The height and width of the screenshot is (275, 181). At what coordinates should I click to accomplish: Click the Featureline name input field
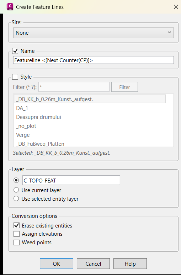[x=94, y=60]
